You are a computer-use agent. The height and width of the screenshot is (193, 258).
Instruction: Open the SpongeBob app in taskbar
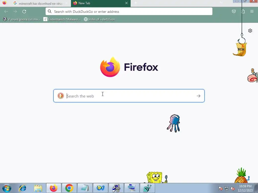tap(101, 188)
